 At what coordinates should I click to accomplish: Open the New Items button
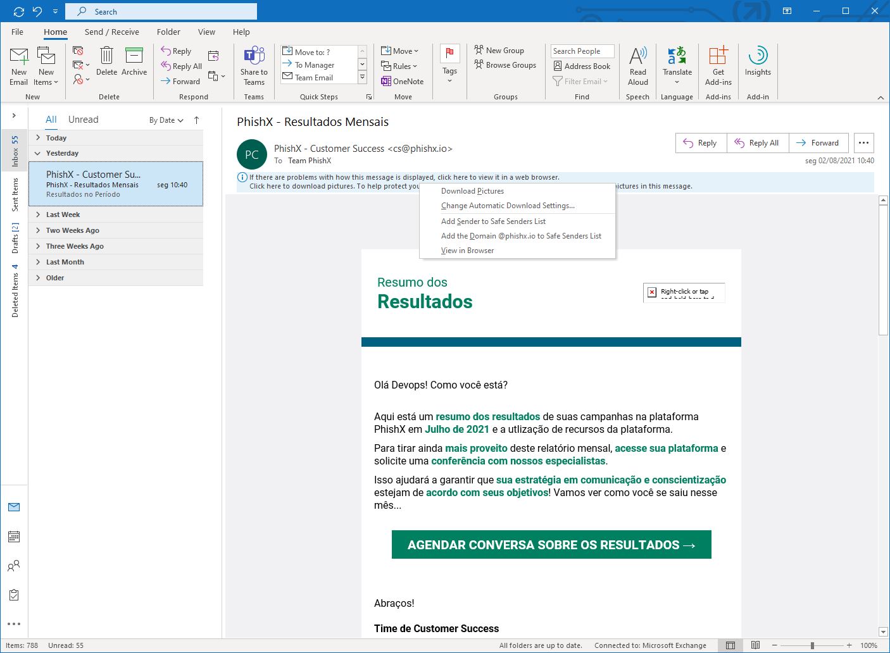(x=46, y=67)
